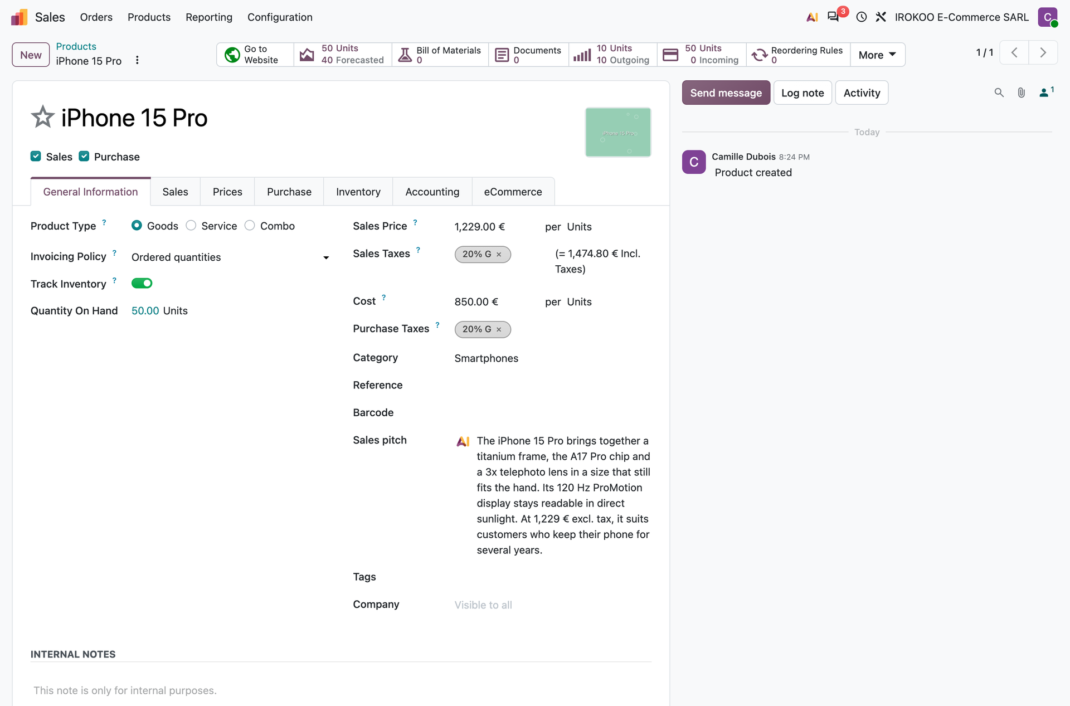Open the messages icon with badge 3
The width and height of the screenshot is (1070, 706).
(834, 17)
